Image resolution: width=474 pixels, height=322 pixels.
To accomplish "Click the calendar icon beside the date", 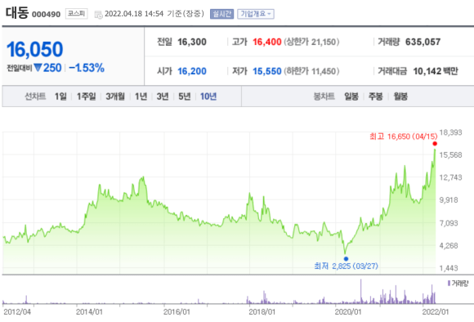I will pos(98,14).
